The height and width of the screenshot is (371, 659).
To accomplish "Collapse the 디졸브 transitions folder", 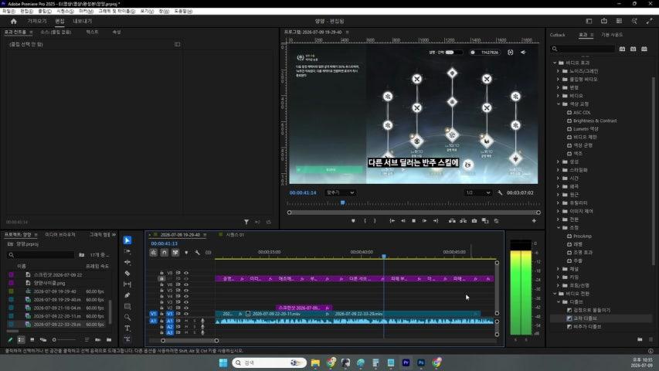I will 559,301.
